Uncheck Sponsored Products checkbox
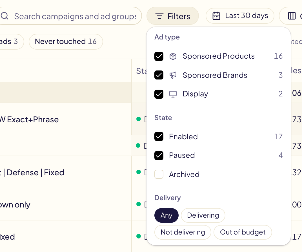The height and width of the screenshot is (252, 302). [159, 56]
